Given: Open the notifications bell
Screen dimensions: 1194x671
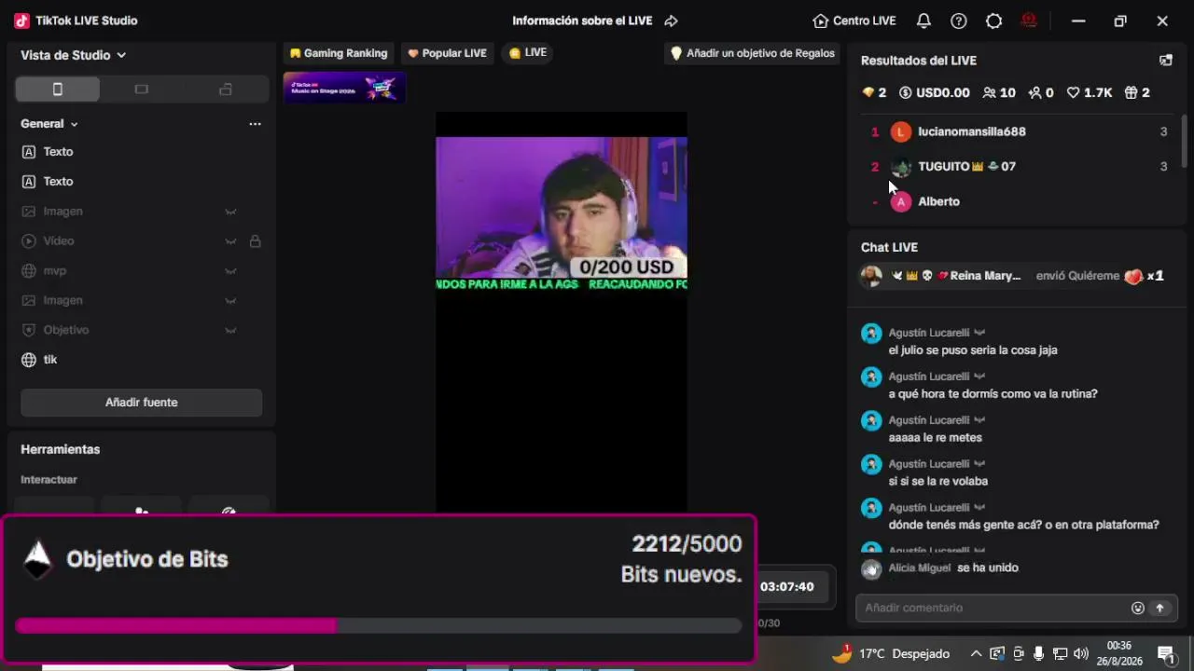Looking at the screenshot, I should coord(923,21).
